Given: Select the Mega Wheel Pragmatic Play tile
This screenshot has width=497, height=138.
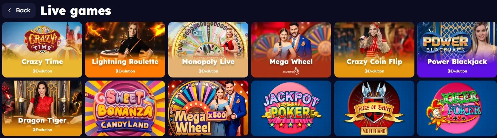Looking at the screenshot, I should tap(291, 50).
